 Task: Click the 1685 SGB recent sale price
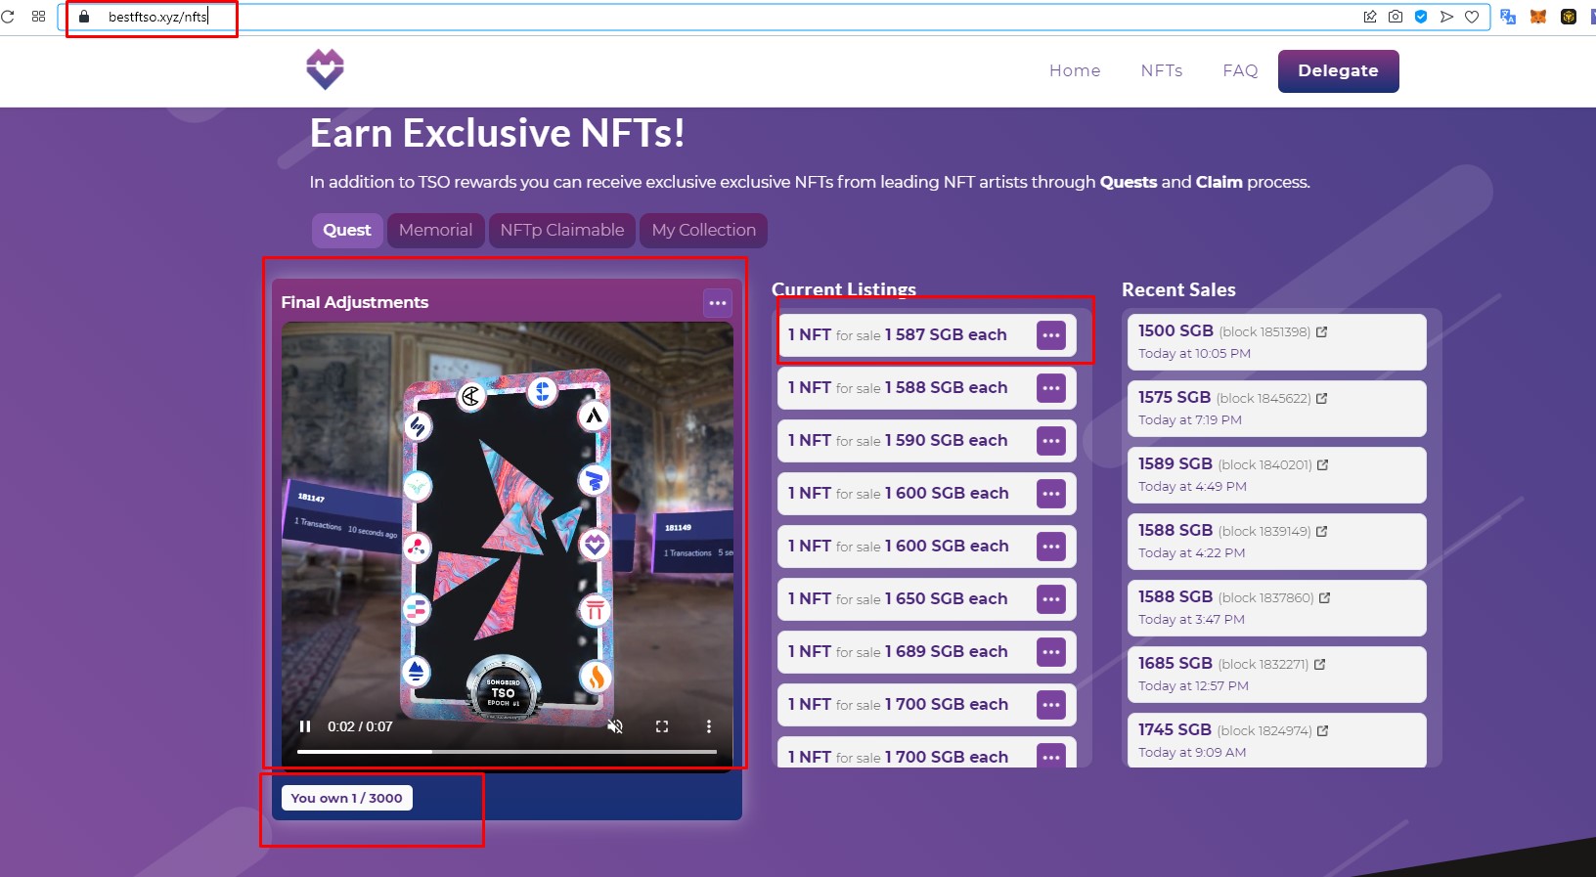click(x=1175, y=663)
